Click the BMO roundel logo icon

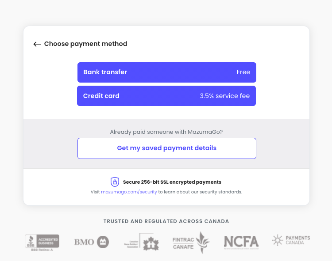coord(103,242)
